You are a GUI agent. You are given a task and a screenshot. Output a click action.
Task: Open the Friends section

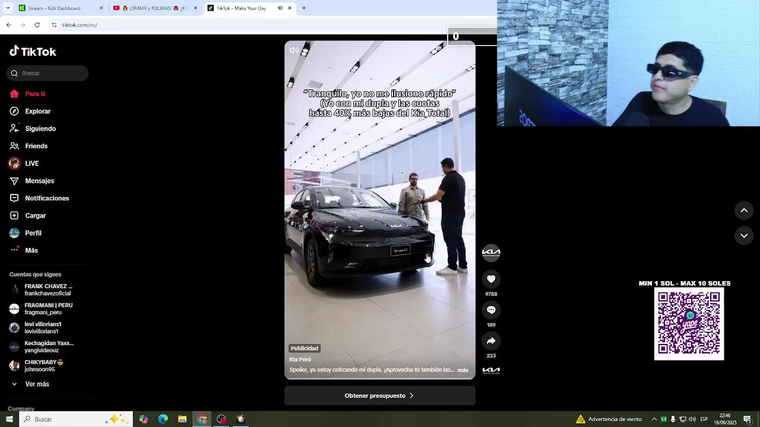click(36, 146)
